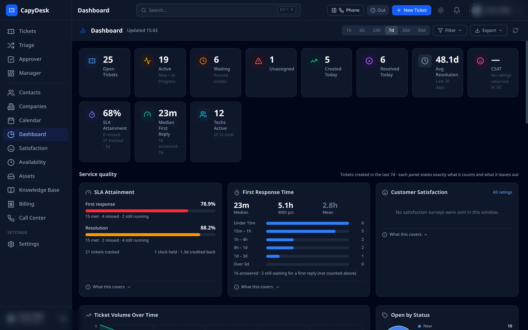Click the Active tickets pulse icon

(148, 61)
